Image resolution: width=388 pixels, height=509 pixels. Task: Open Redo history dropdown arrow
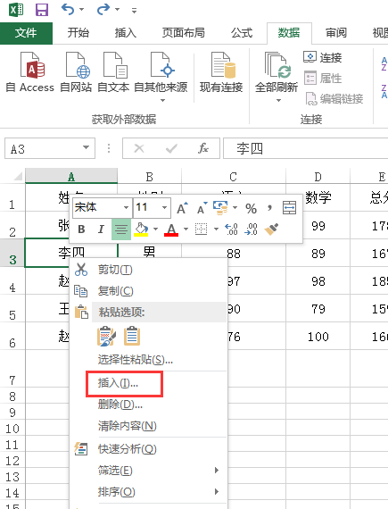click(118, 10)
